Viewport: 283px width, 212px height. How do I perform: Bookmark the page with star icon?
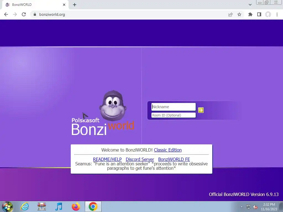[239, 14]
